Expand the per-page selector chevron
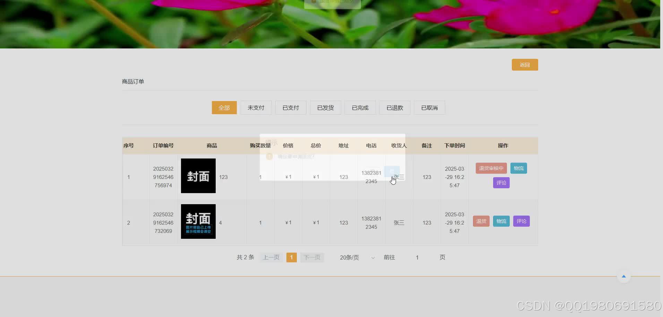This screenshot has width=663, height=317. (x=373, y=257)
